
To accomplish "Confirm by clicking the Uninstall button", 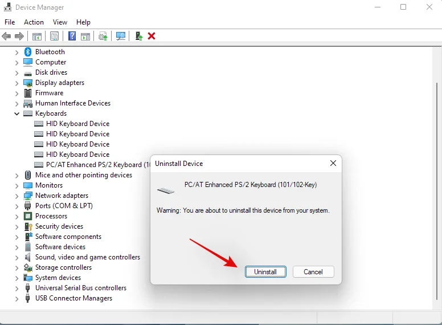I will pyautogui.click(x=265, y=272).
